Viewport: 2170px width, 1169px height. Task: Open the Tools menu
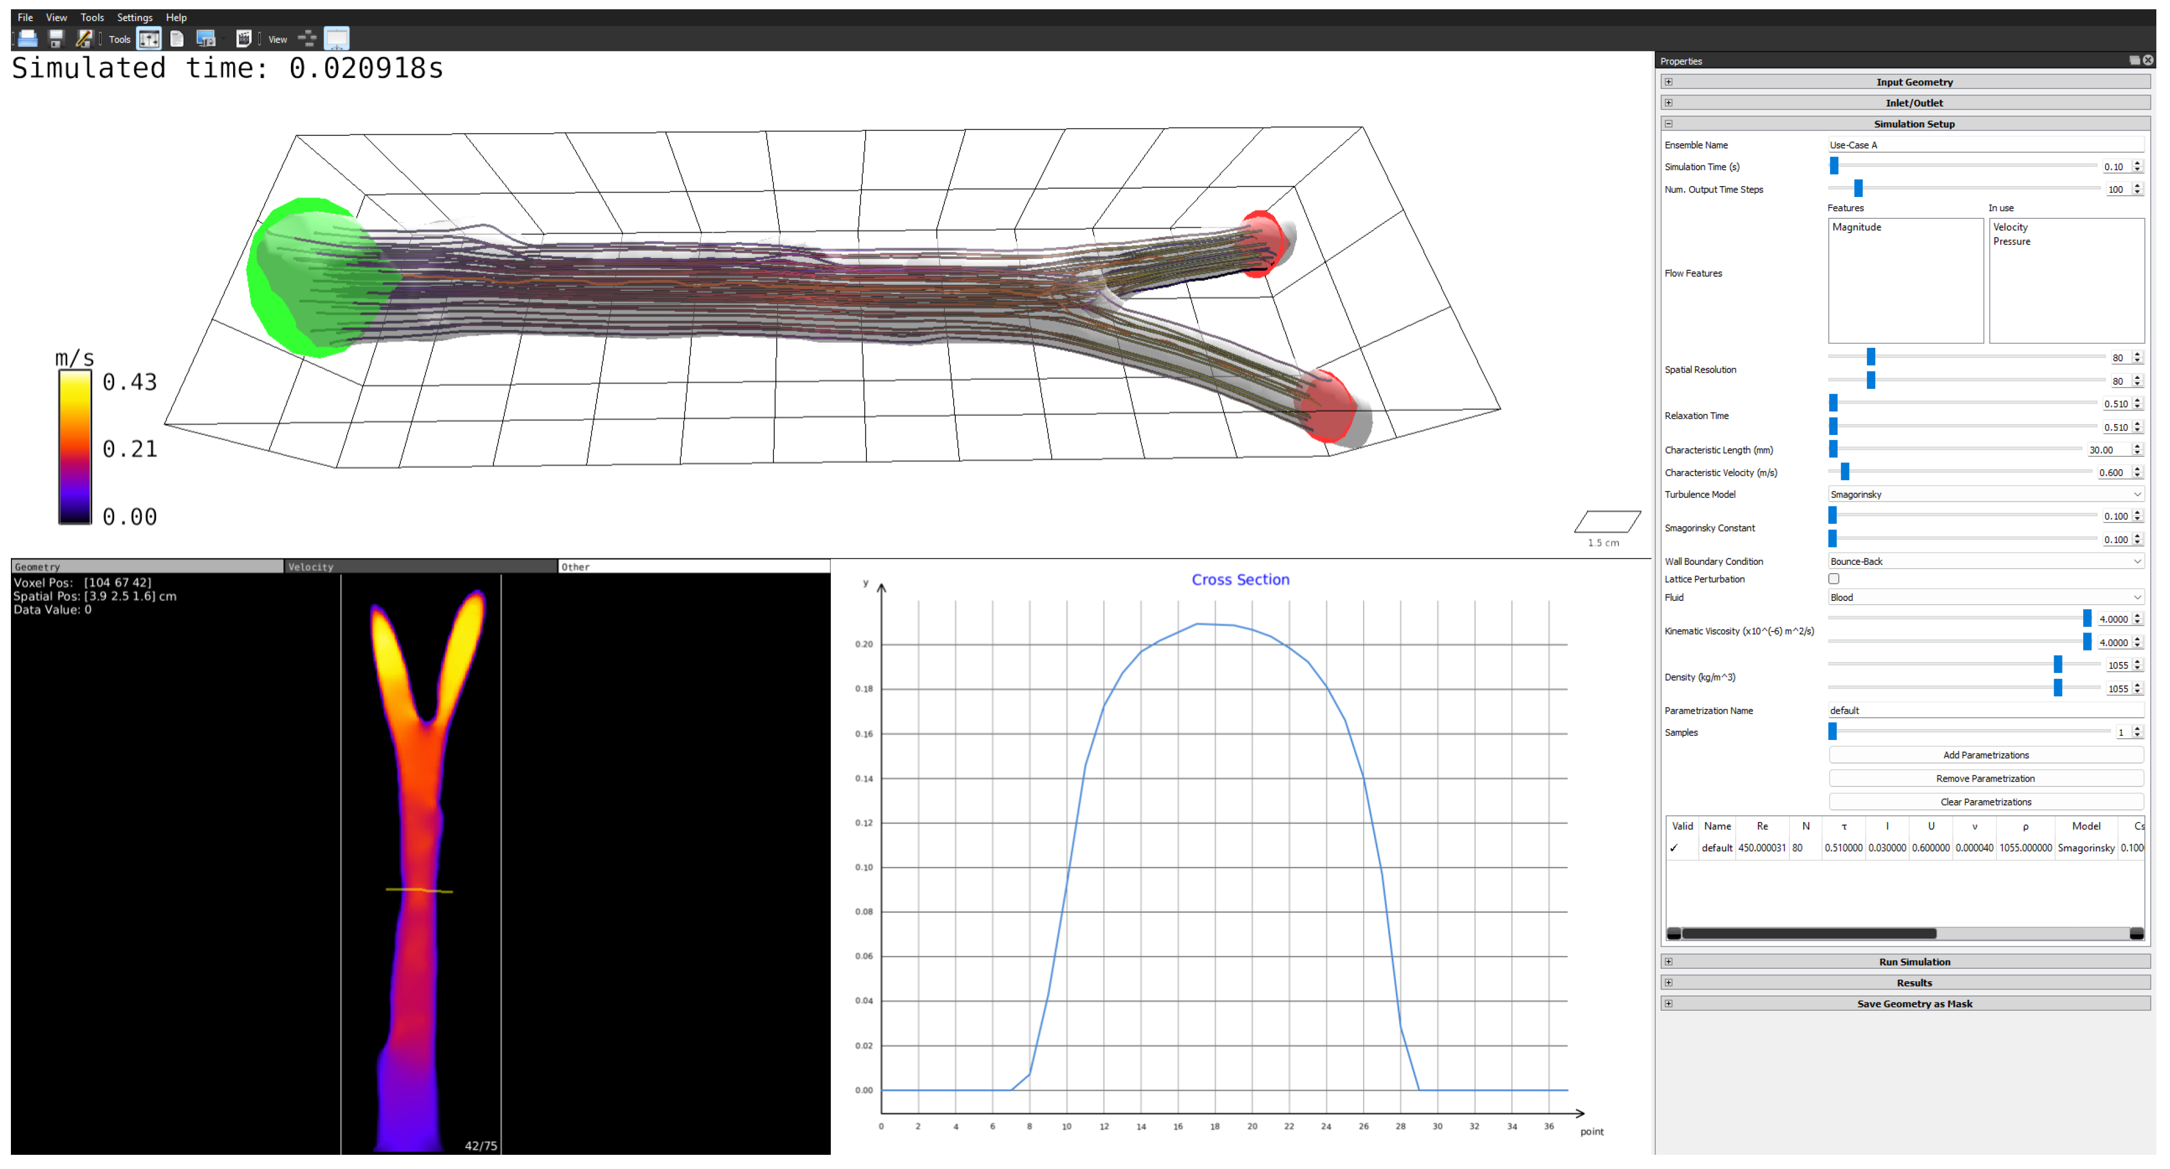tap(92, 17)
